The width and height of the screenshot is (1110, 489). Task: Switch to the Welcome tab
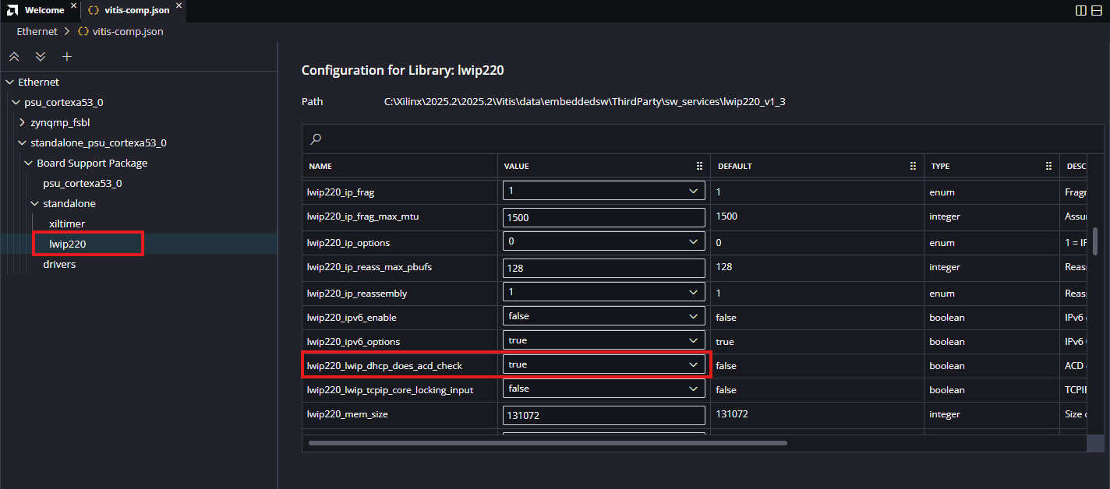pos(44,10)
